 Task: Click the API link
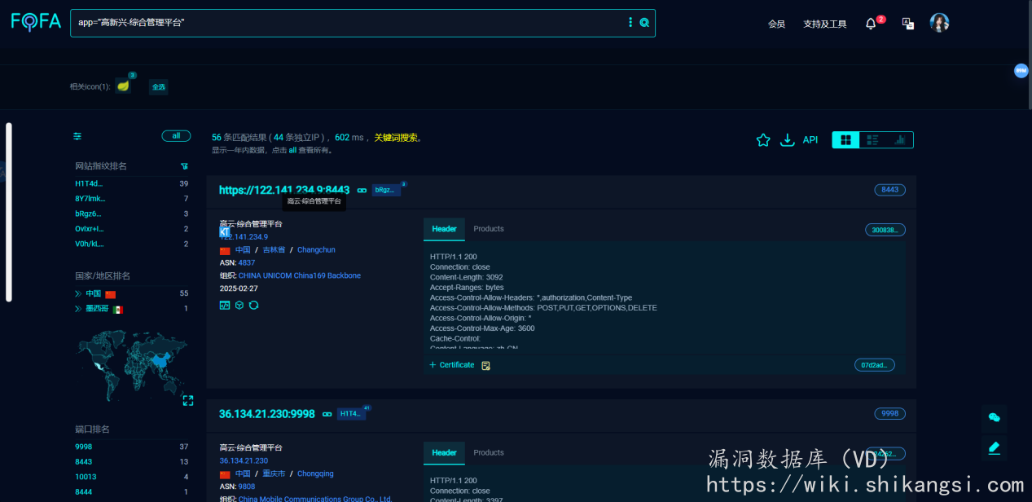[810, 140]
